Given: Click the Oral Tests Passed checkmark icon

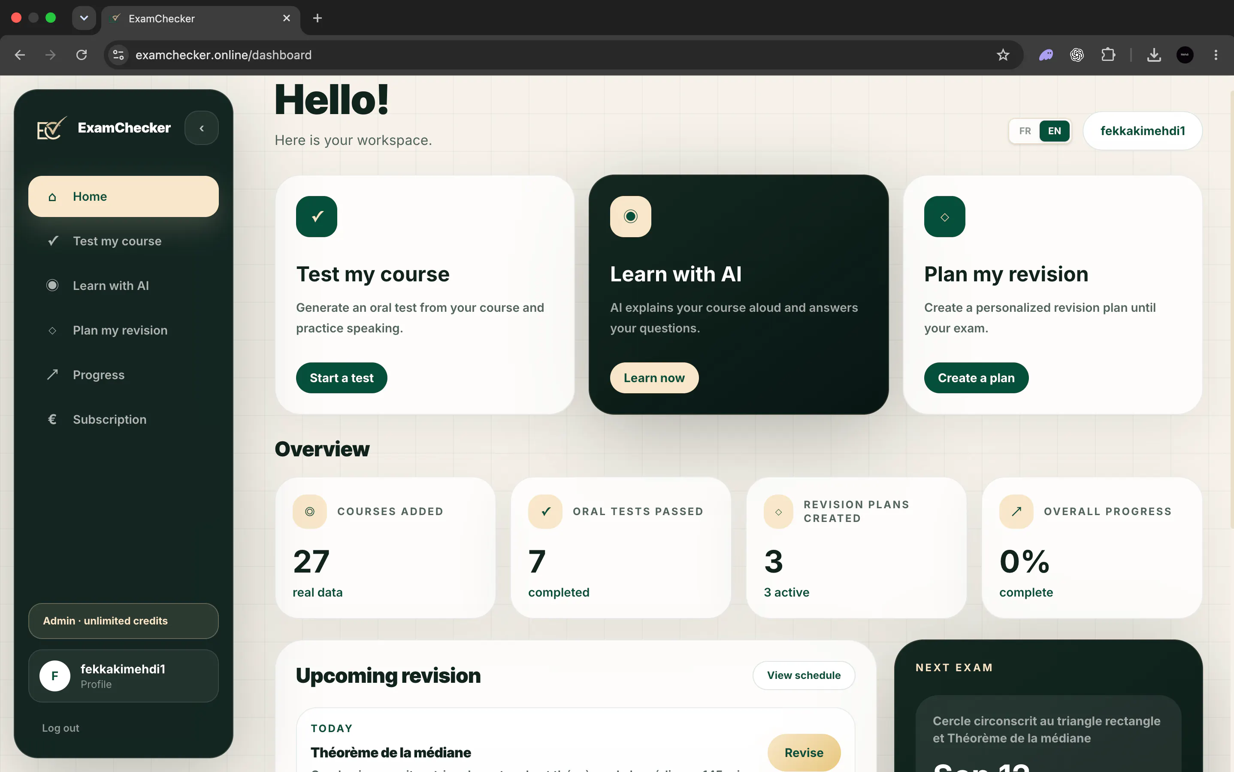Looking at the screenshot, I should pyautogui.click(x=545, y=512).
